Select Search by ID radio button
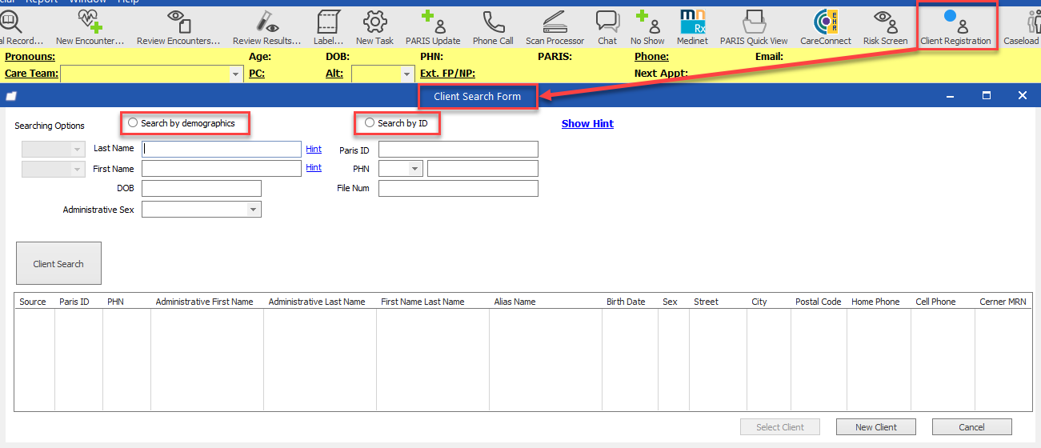 point(370,123)
